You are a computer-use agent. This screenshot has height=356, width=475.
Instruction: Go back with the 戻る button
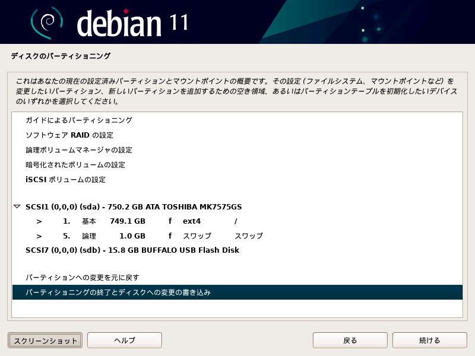[x=350, y=340]
